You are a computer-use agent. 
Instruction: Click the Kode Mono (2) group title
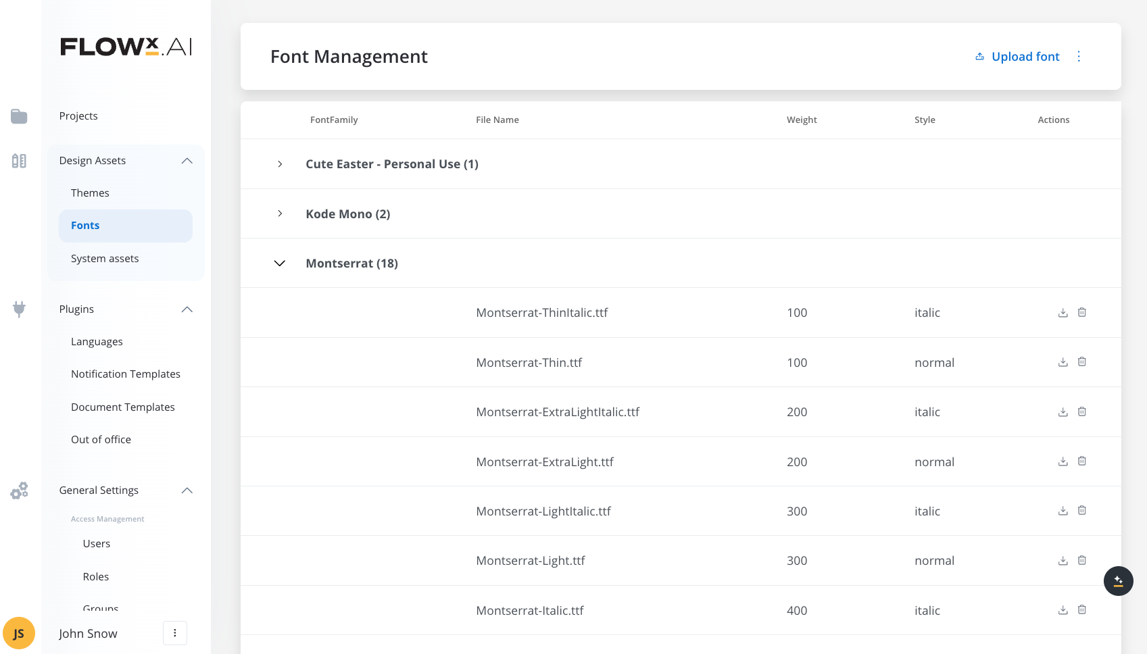click(348, 214)
